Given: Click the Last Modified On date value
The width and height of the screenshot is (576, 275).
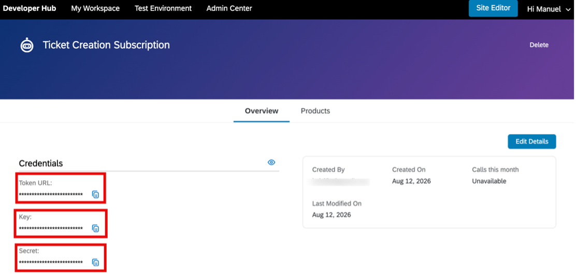Looking at the screenshot, I should tap(332, 215).
